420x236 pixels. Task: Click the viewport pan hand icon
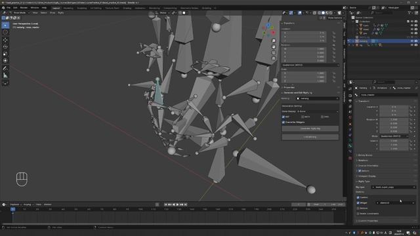coord(274,47)
